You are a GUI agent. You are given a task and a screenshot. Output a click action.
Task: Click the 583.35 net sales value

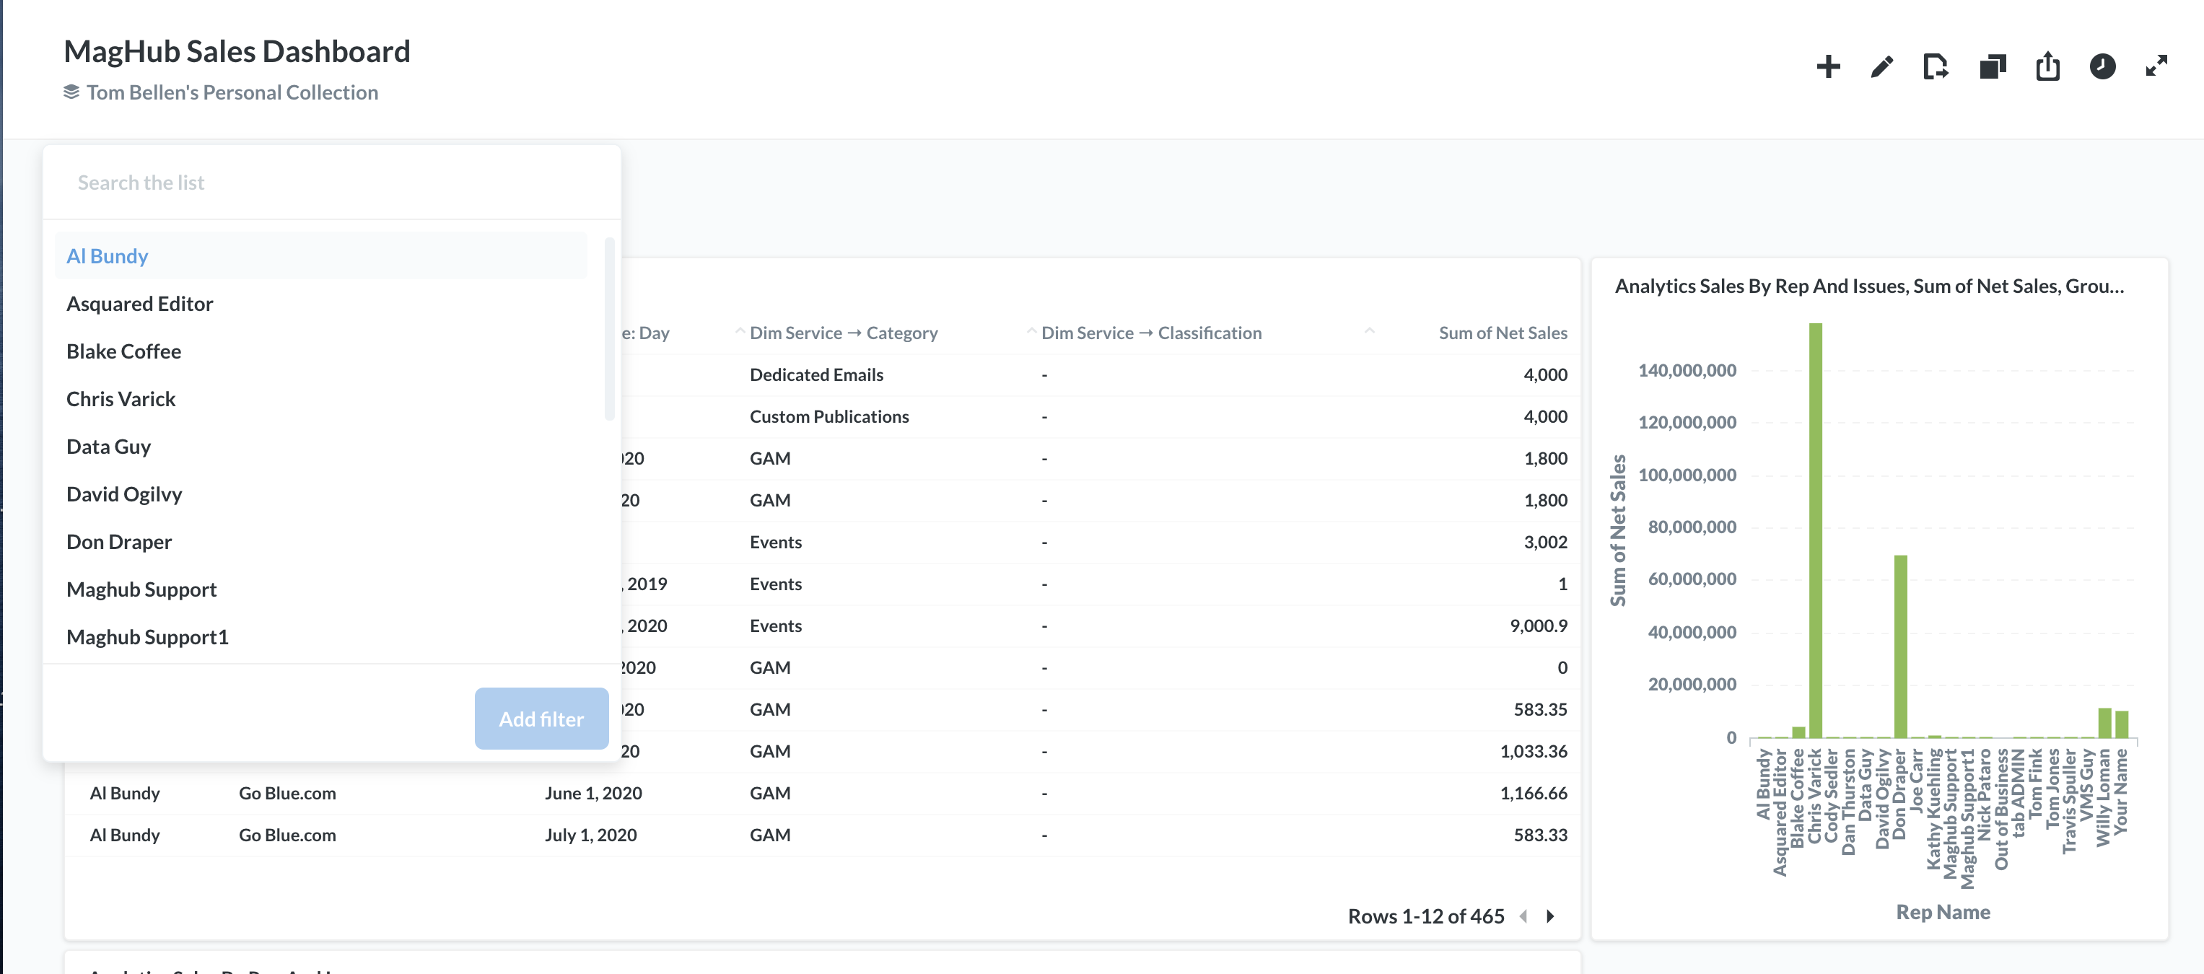coord(1540,709)
